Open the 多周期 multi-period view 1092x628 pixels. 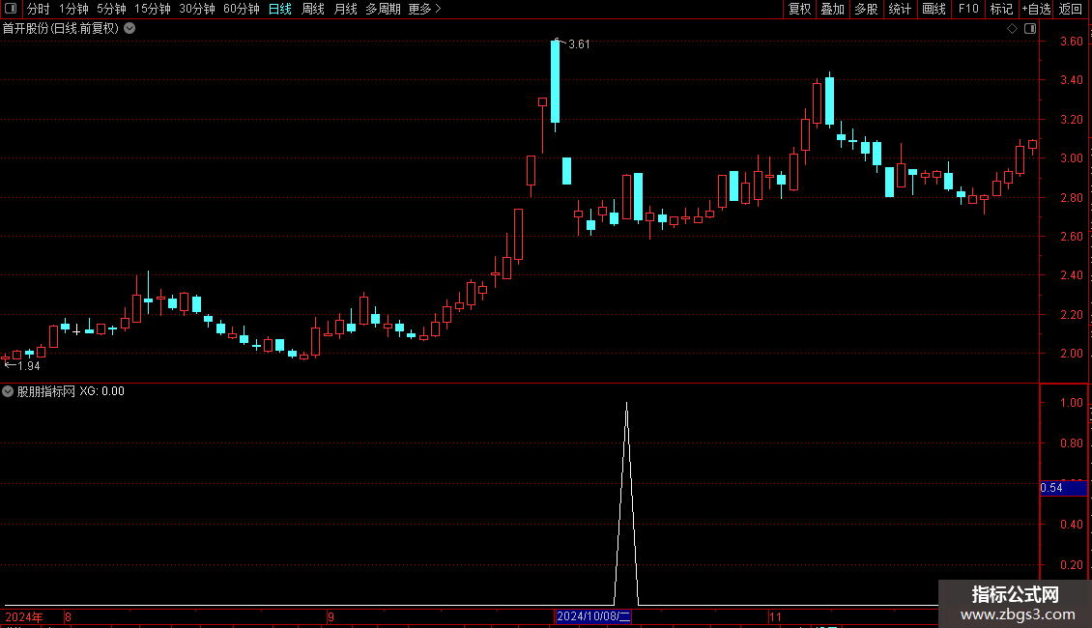tap(383, 9)
